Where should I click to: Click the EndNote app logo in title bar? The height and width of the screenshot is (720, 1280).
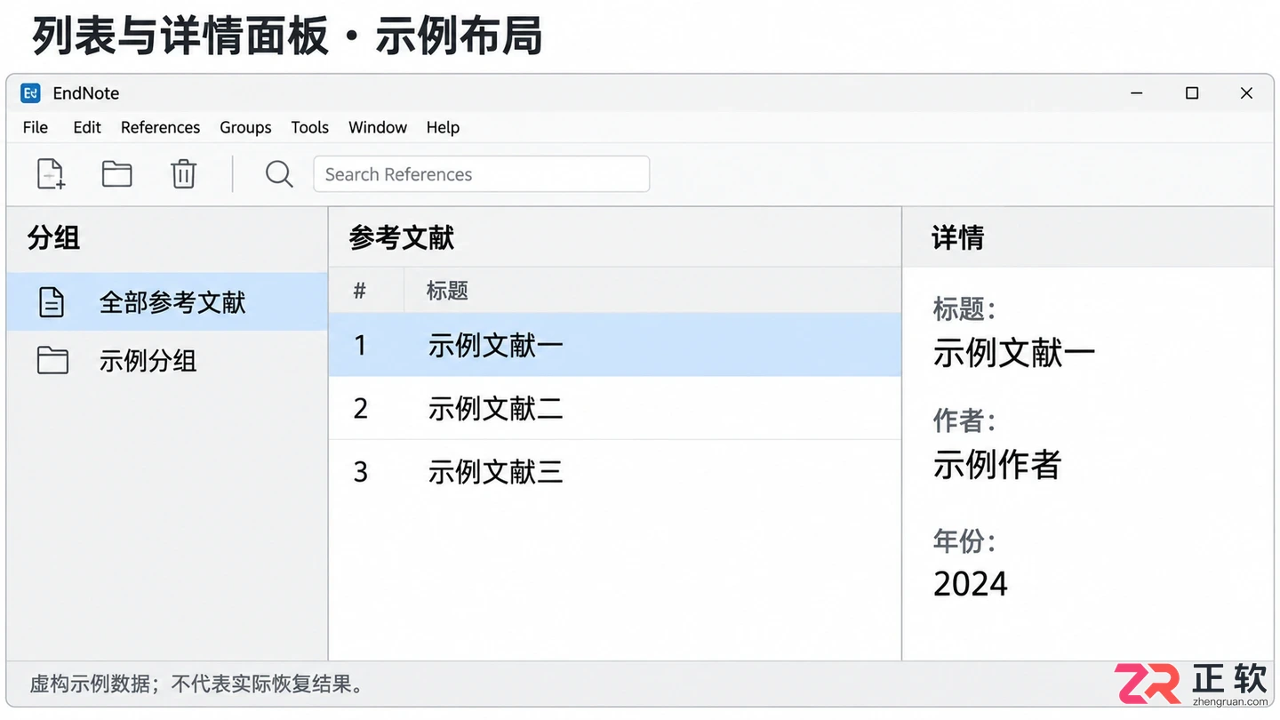coord(31,93)
